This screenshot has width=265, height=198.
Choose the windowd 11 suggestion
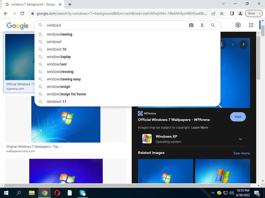pos(127,102)
